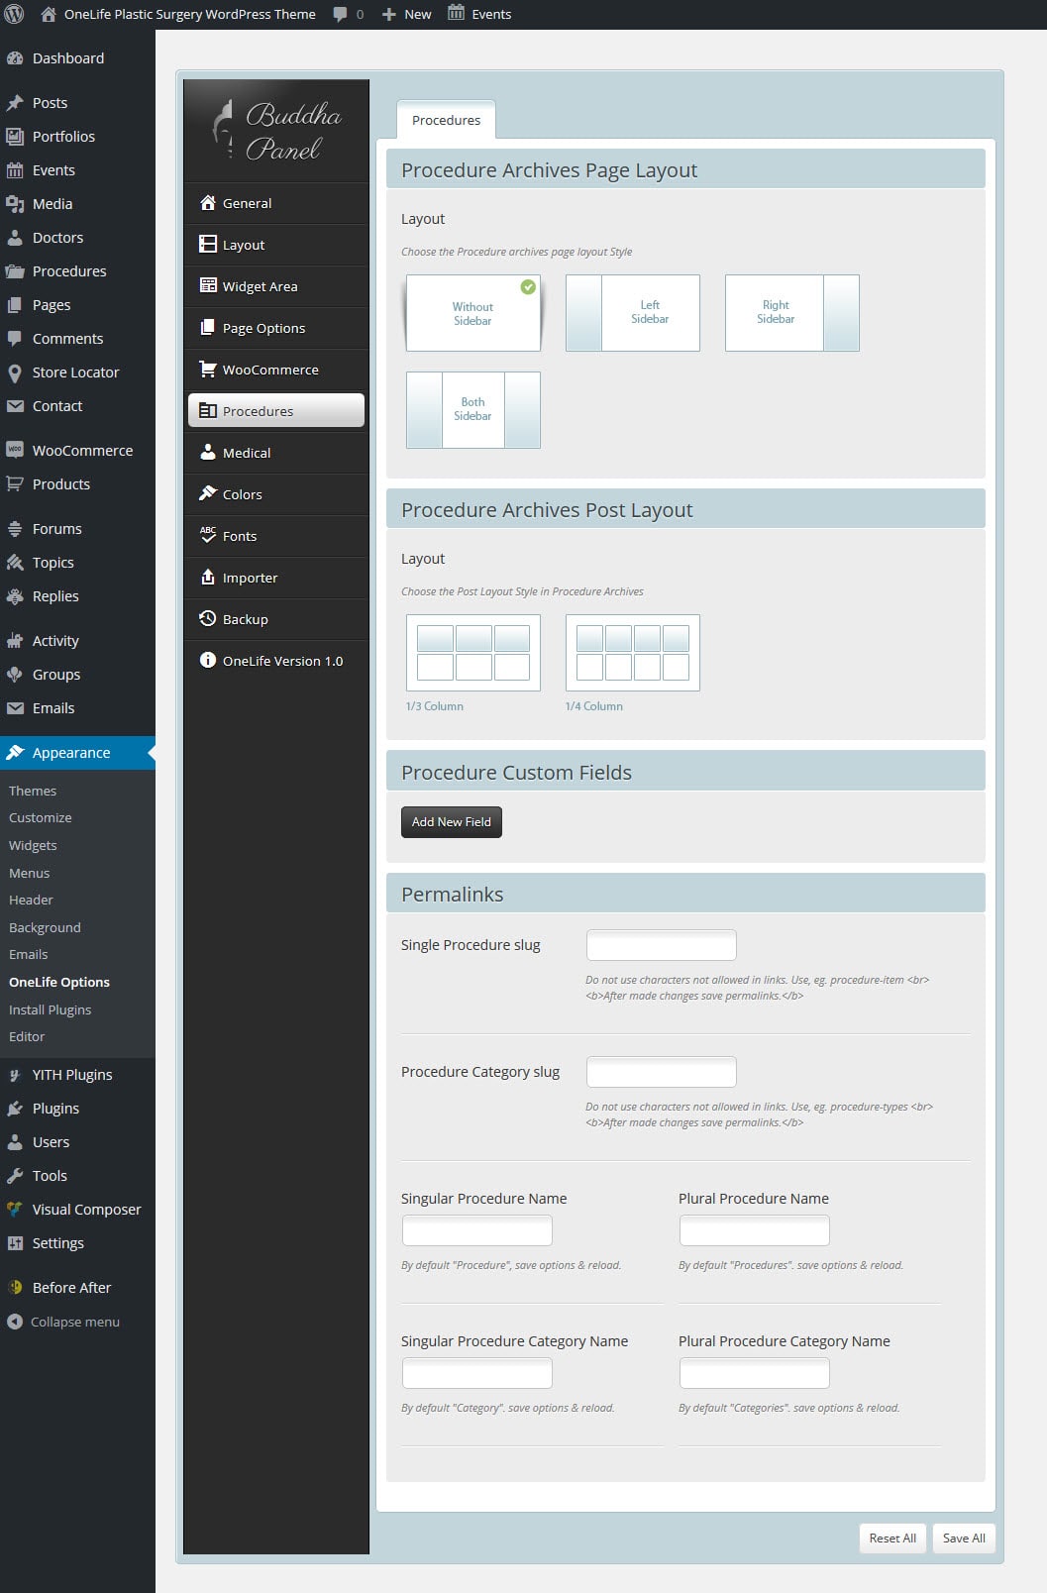Select the Left Sidebar layout option

(633, 313)
